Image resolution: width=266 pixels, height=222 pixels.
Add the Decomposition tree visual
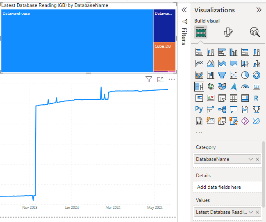coord(222,110)
